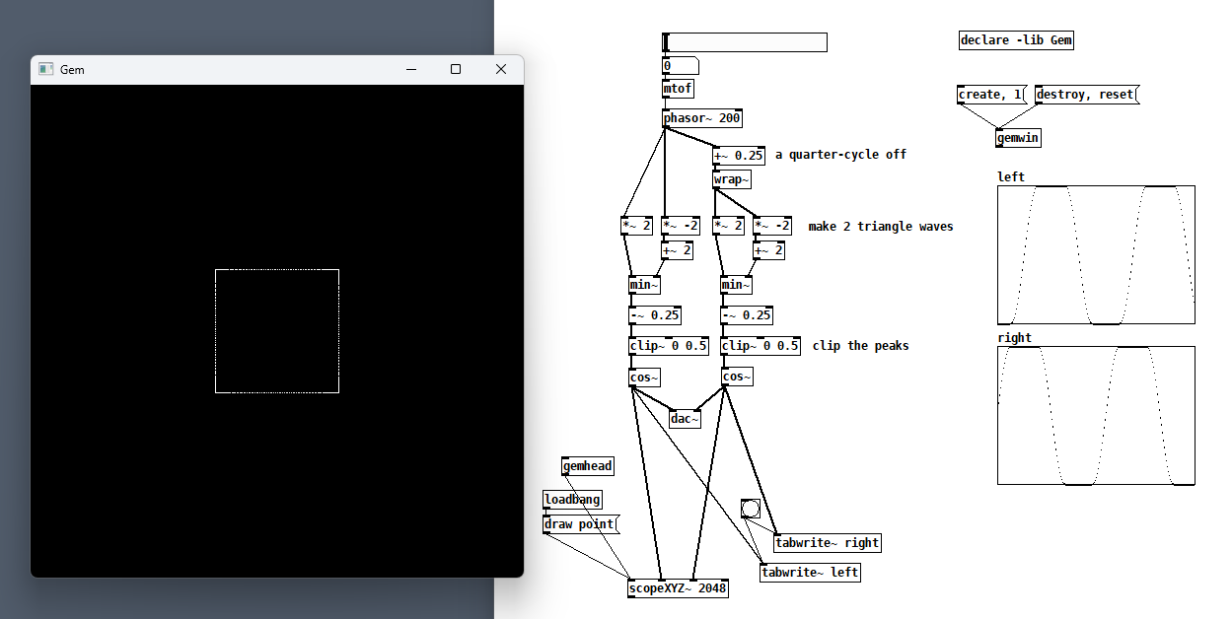Image resolution: width=1232 pixels, height=619 pixels.
Task: Select the scopeXYZ~ 2048 object
Action: pos(679,588)
